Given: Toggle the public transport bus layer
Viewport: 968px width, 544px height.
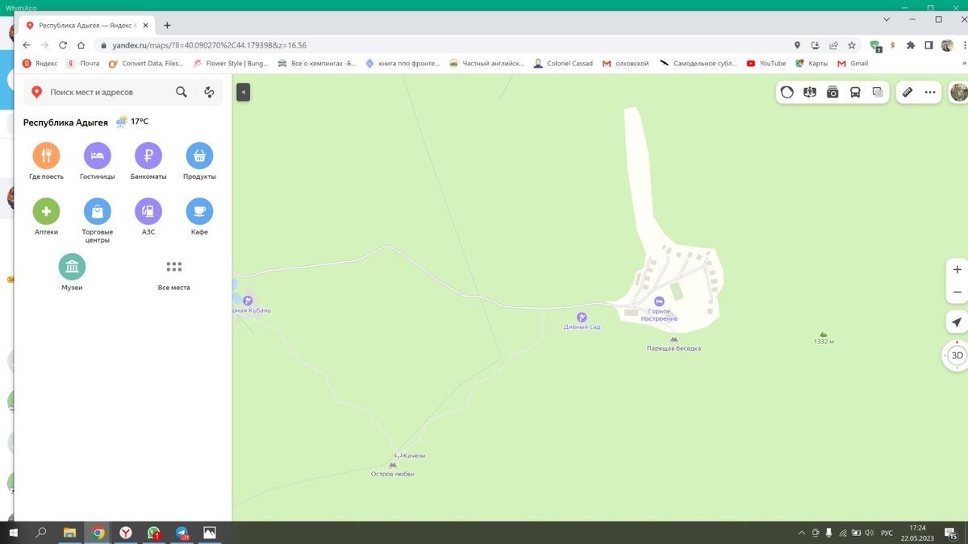Looking at the screenshot, I should pos(855,92).
